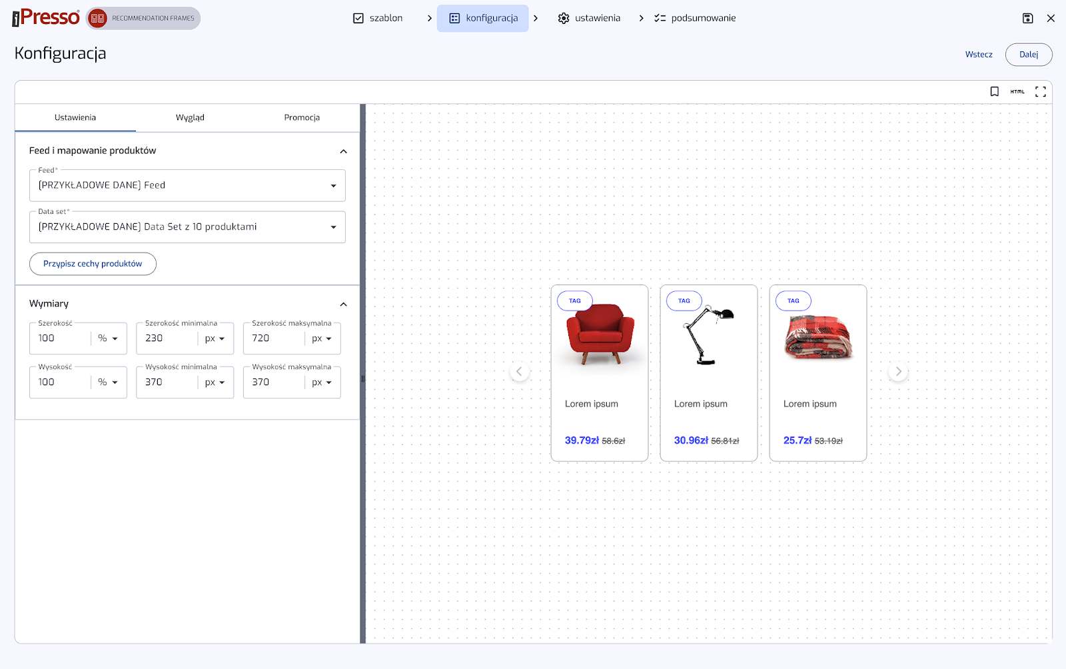Click the save icon in top bar
Image resolution: width=1066 pixels, height=669 pixels.
(x=1027, y=18)
